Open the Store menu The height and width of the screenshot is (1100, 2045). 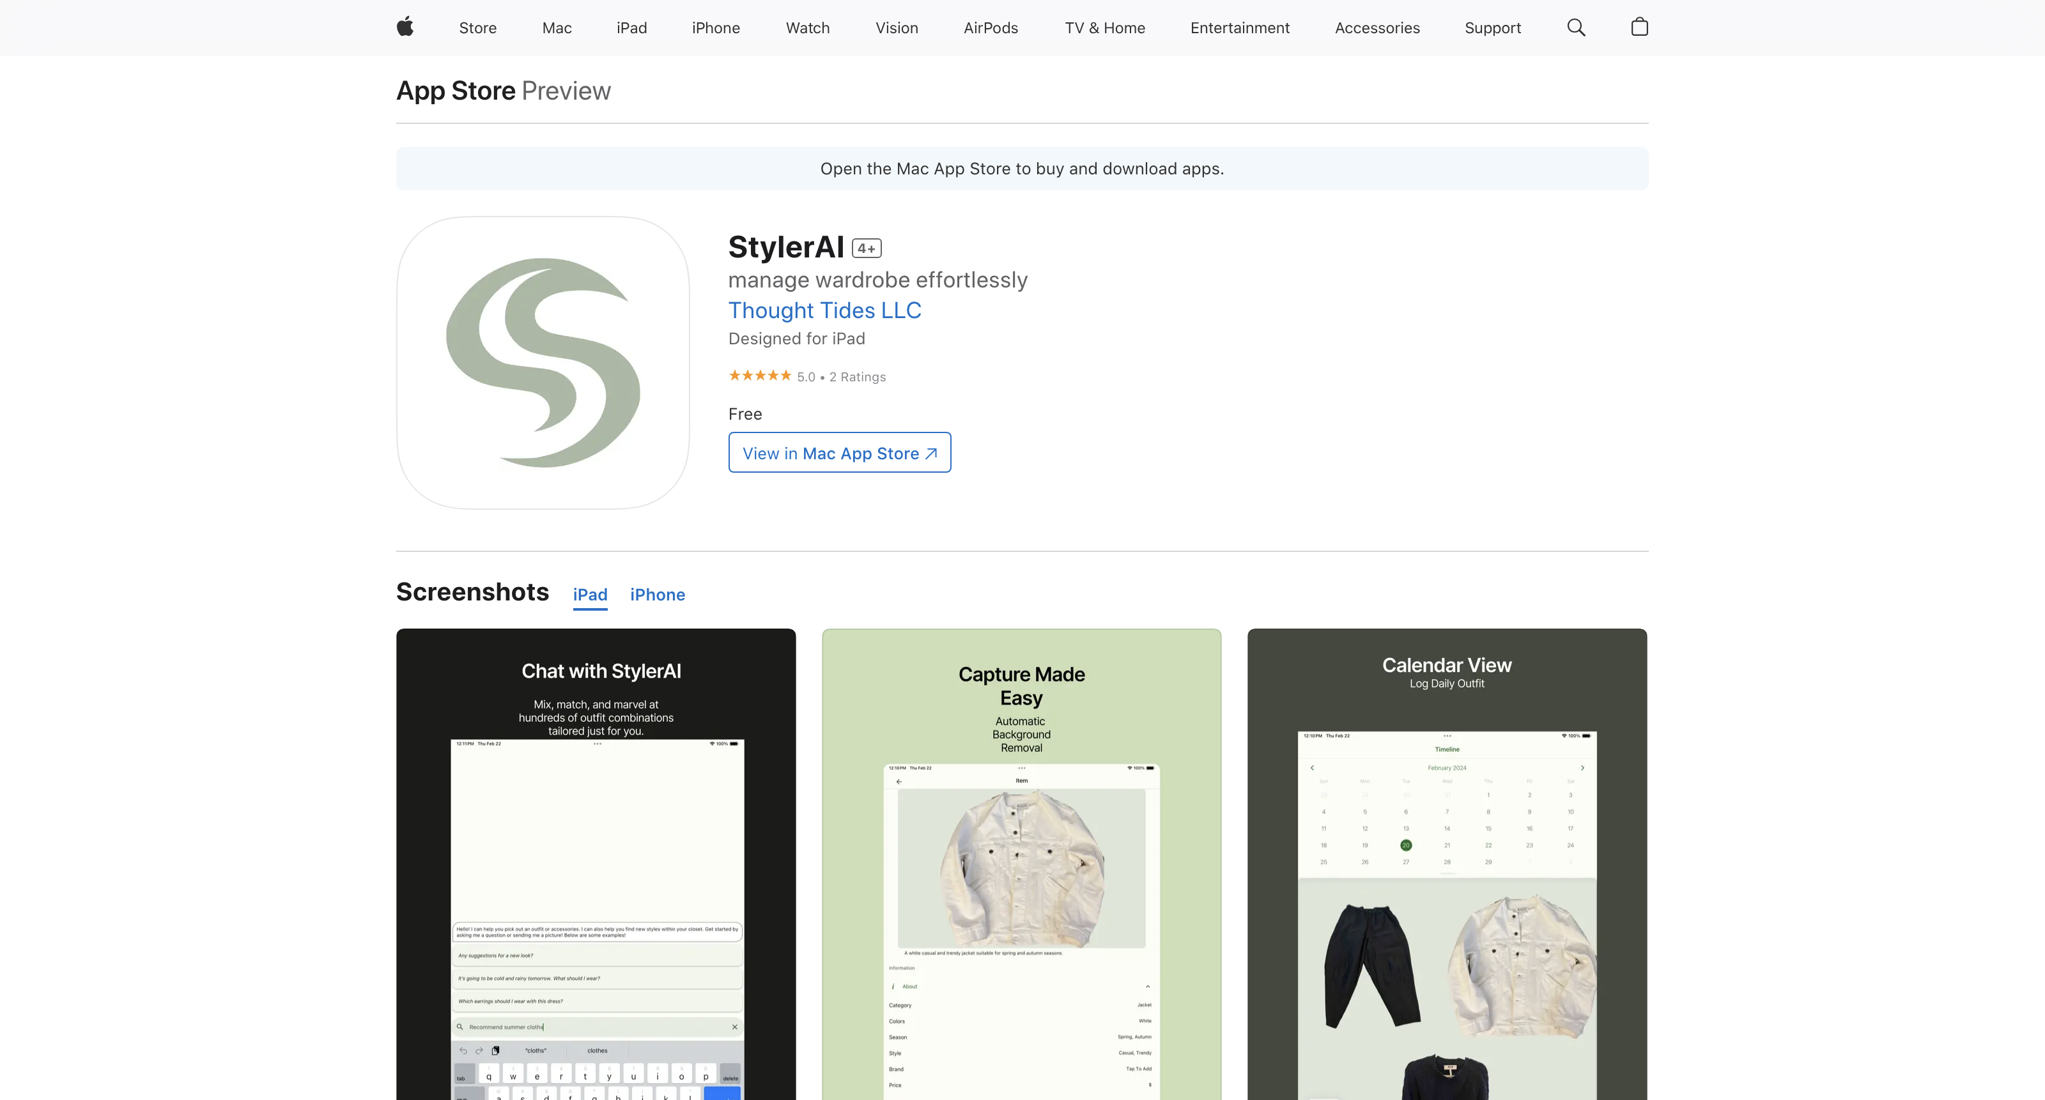(478, 27)
